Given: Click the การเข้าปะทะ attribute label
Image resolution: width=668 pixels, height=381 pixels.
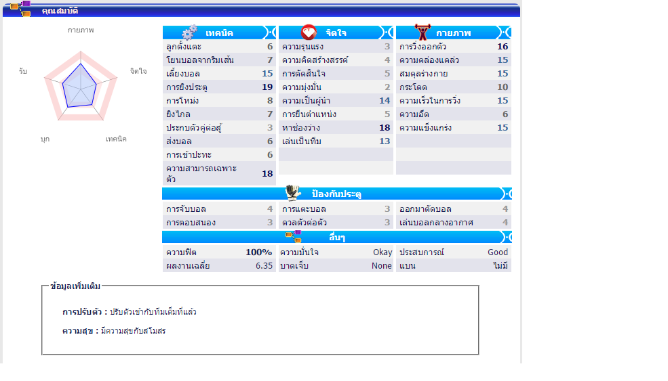Looking at the screenshot, I should (x=189, y=155).
